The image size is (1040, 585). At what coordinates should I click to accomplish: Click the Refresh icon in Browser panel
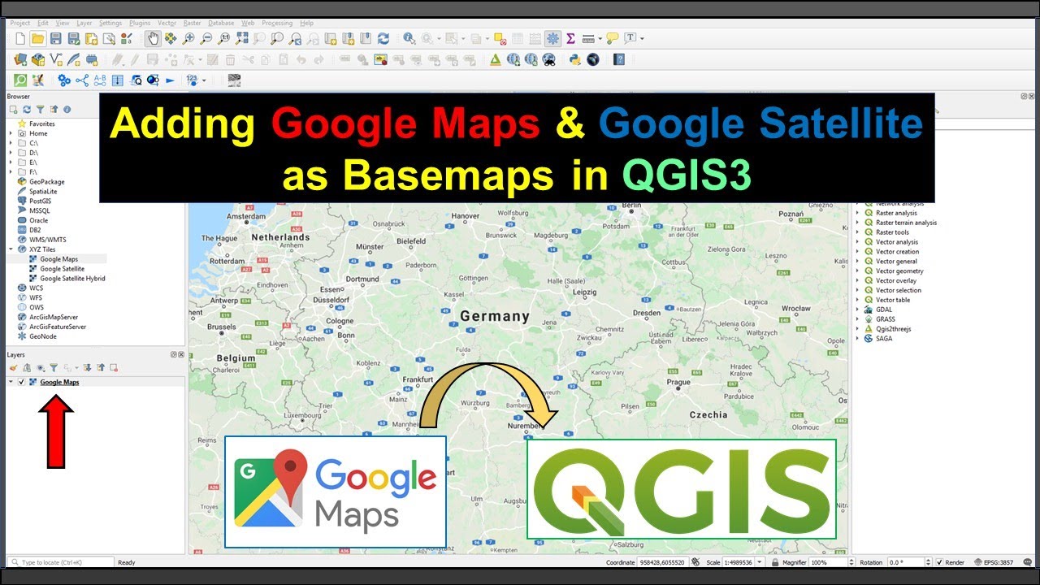[x=27, y=109]
